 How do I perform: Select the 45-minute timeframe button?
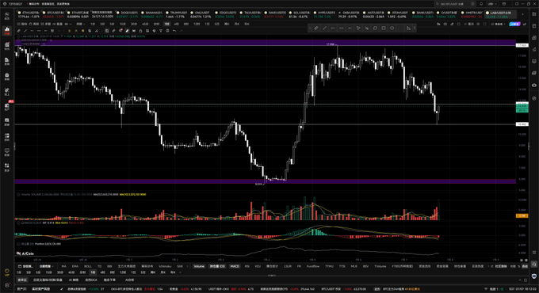145,24
